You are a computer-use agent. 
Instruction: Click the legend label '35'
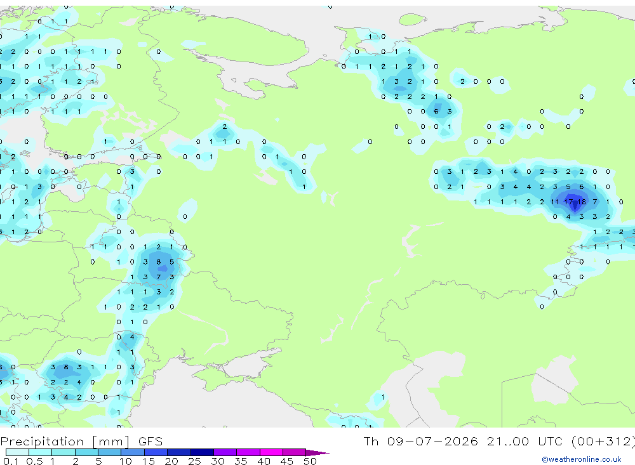(241, 461)
